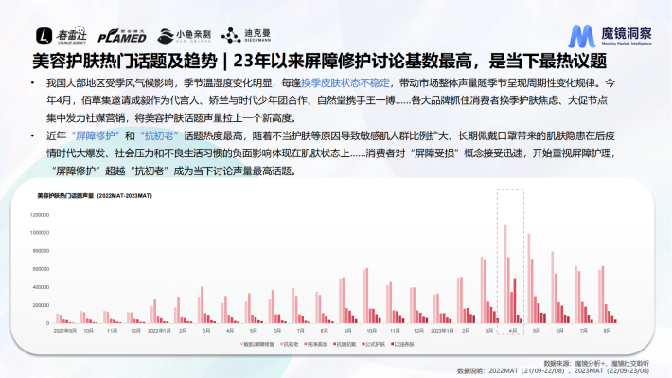Select the 抗初老 legend marker

click(281, 344)
